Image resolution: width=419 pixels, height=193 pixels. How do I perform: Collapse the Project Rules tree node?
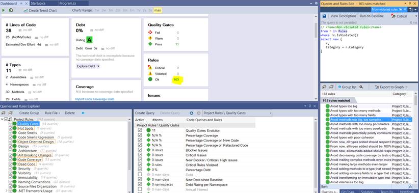pyautogui.click(x=2, y=119)
